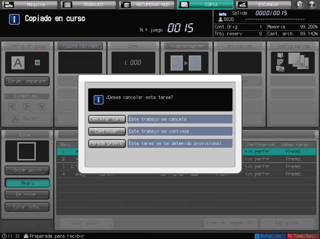320x239 pixels.
Task: Toggle Pap.autom. button
Action: click(288, 223)
